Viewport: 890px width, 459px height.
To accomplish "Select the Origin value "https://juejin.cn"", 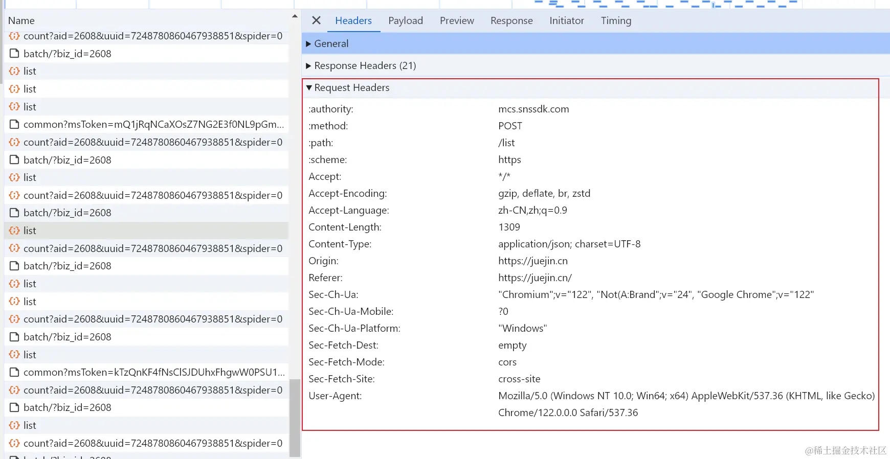I will (533, 261).
